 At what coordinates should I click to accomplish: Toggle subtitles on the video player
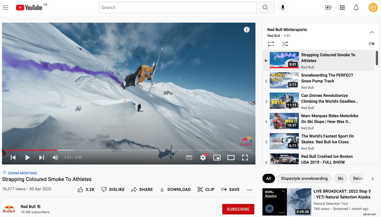[x=189, y=157]
